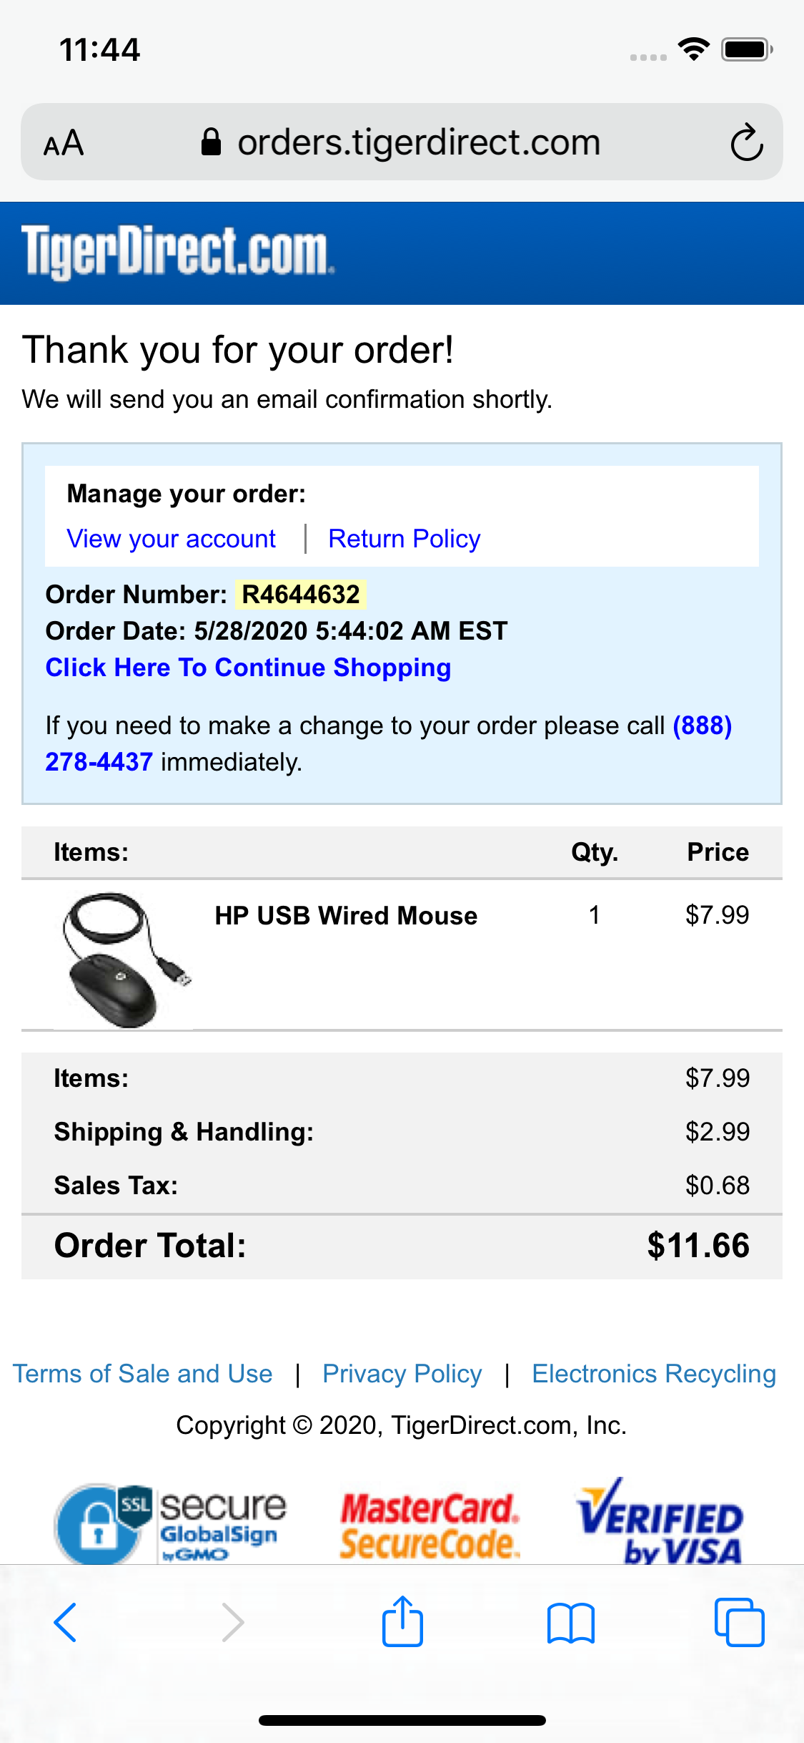Open the AA reader text size menu
This screenshot has width=804, height=1743.
pyautogui.click(x=64, y=143)
